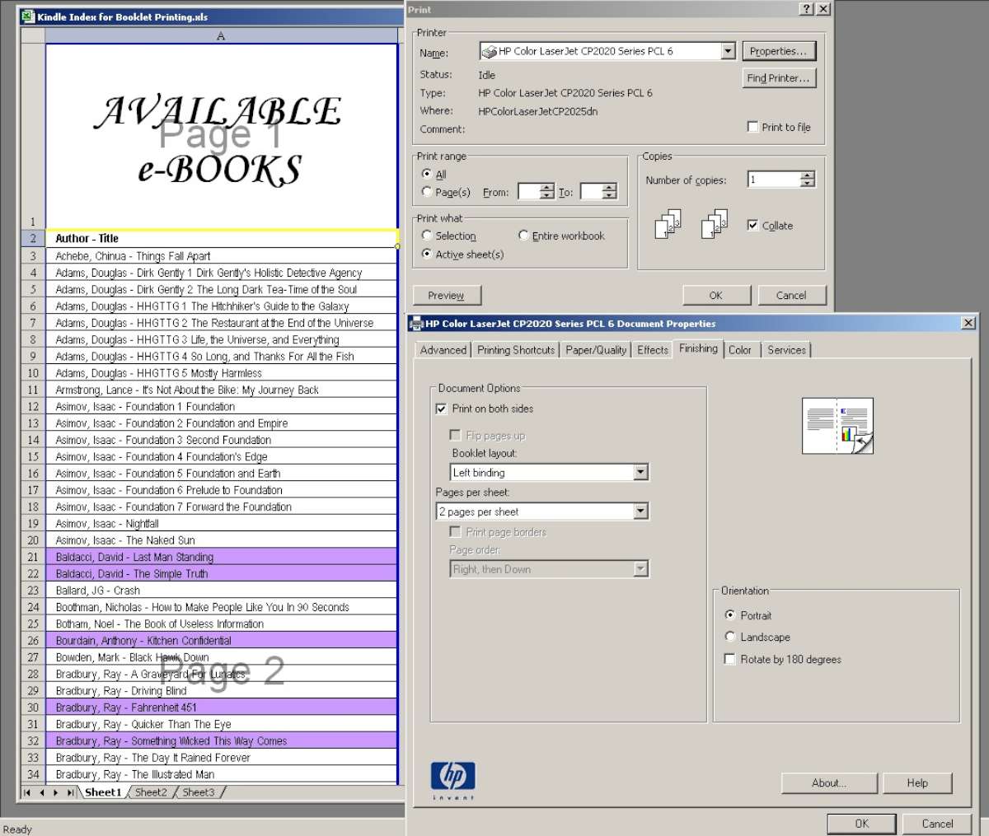Select the Portrait orientation radio button
The height and width of the screenshot is (836, 989).
tap(729, 615)
